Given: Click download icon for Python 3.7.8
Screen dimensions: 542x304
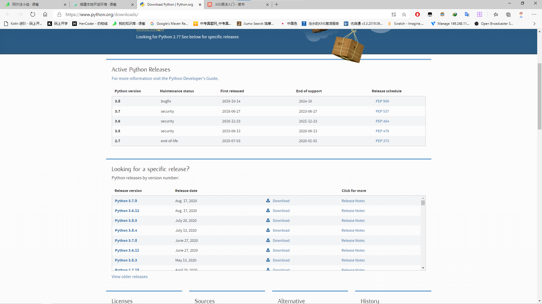Looking at the screenshot, I should (268, 240).
